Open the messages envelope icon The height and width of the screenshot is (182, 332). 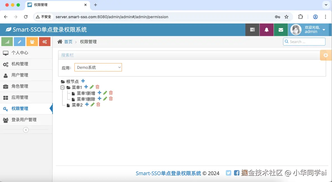(x=281, y=30)
